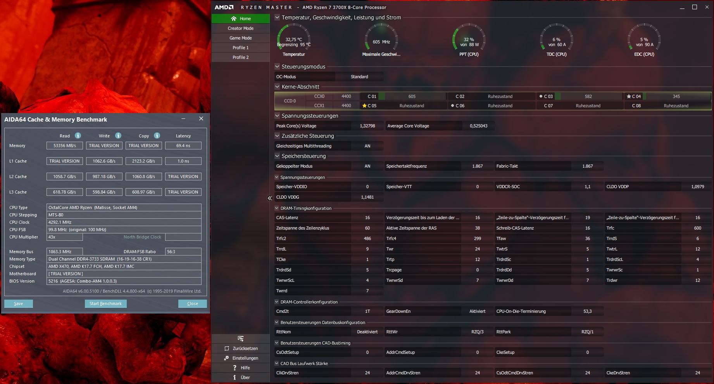Collapse the Ryzen Master sidebar with double-chevron icon
714x384 pixels.
270,198
